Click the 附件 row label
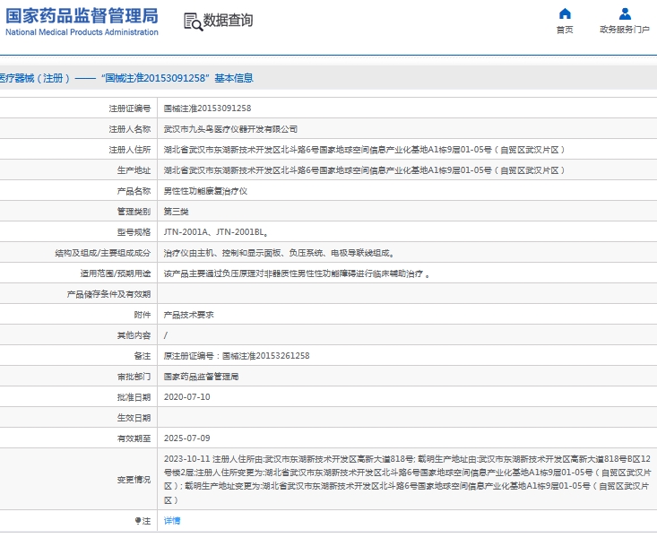Image resolution: width=657 pixels, height=538 pixels. pos(142,315)
